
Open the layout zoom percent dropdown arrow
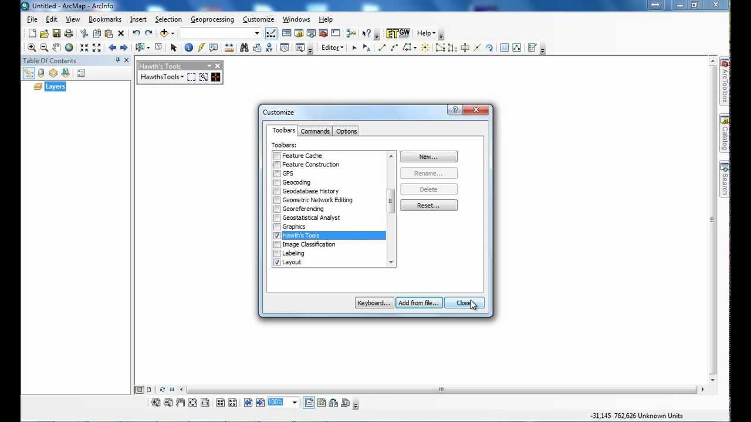coord(295,403)
